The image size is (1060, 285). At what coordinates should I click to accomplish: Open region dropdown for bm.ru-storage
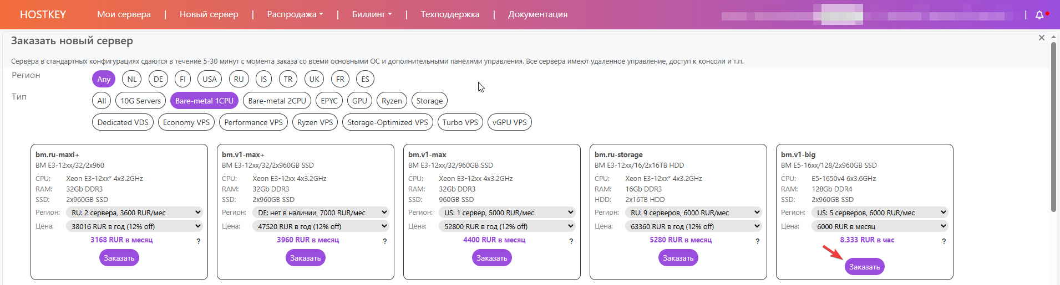point(694,213)
